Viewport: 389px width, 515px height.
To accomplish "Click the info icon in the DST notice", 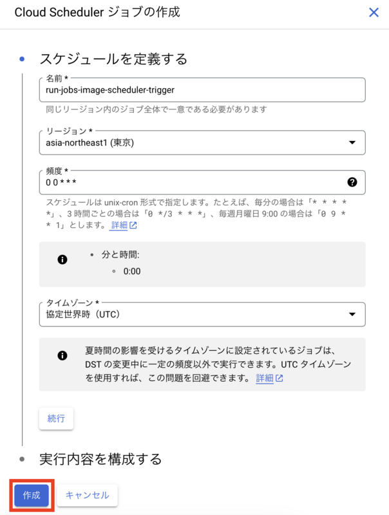I will (x=62, y=355).
